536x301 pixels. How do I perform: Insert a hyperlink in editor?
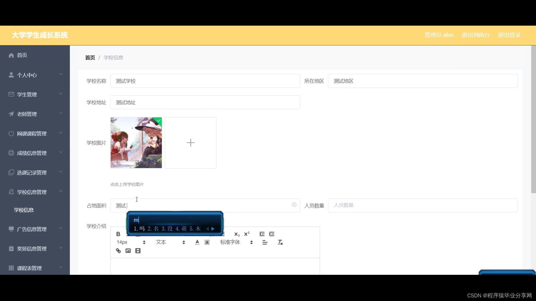[x=118, y=251]
